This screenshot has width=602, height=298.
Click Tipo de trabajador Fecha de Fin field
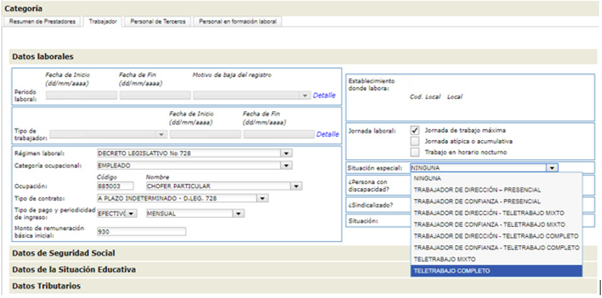[279, 134]
